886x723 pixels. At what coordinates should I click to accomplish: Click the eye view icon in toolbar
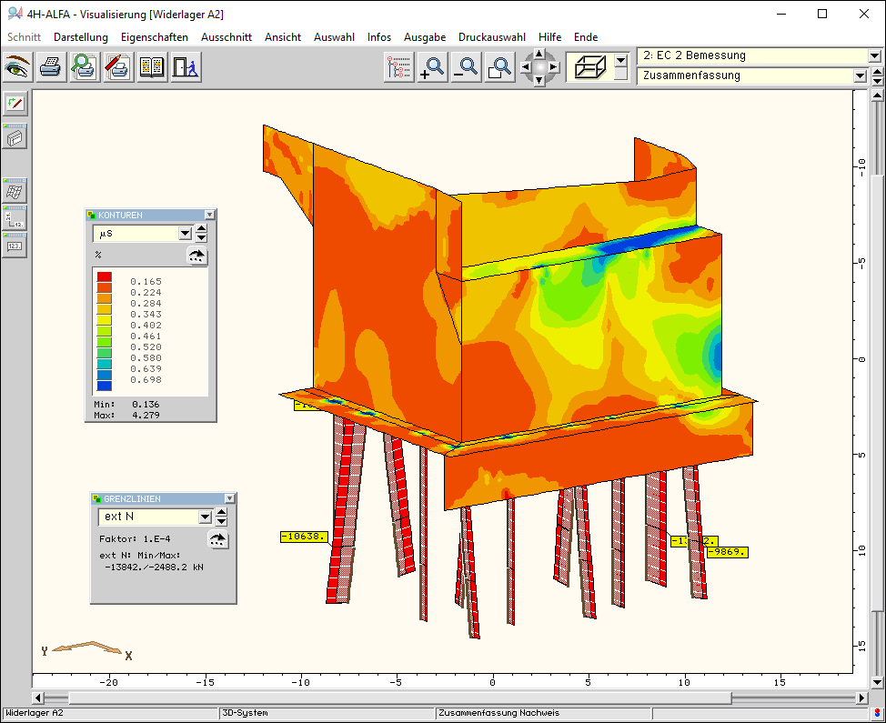click(x=18, y=66)
